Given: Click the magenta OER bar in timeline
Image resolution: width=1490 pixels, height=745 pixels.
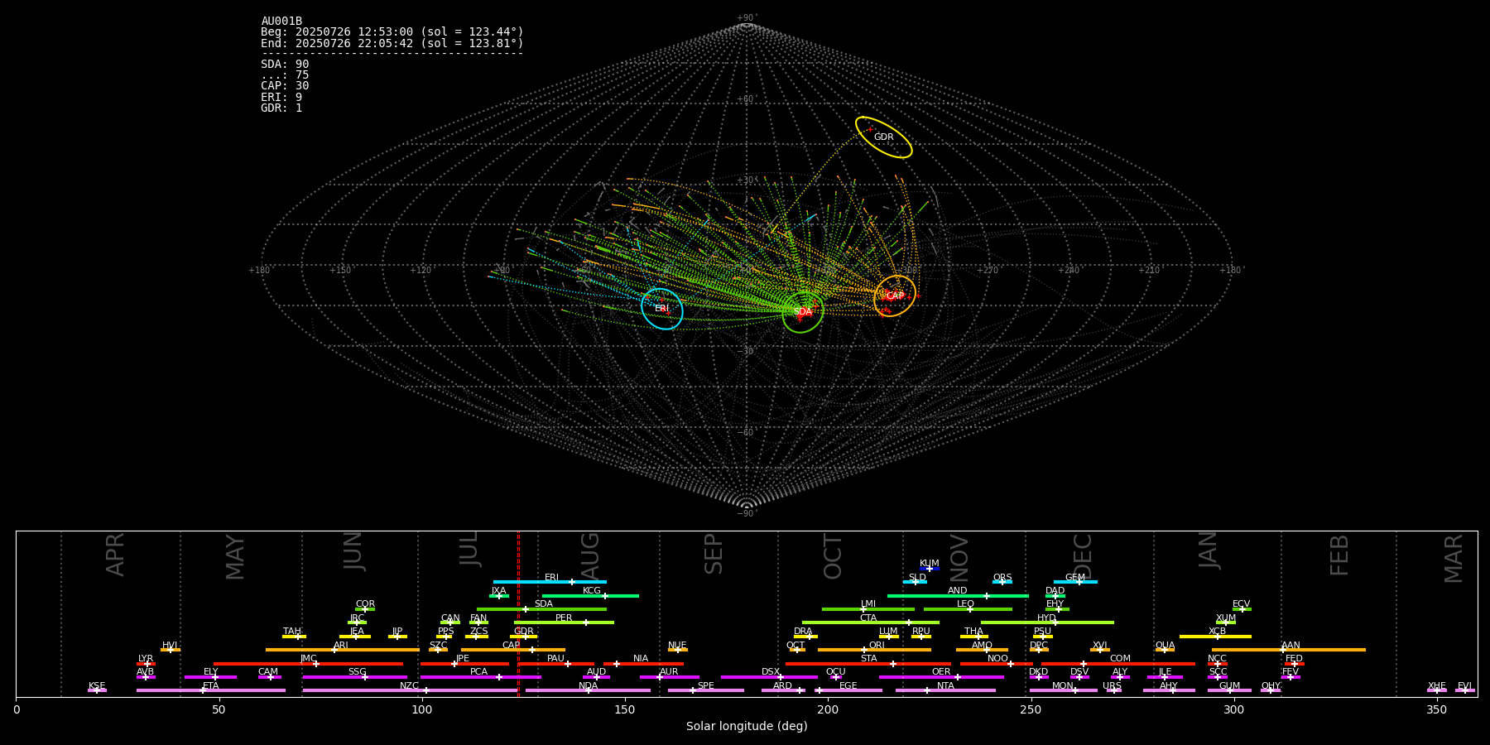Looking at the screenshot, I should click(941, 677).
